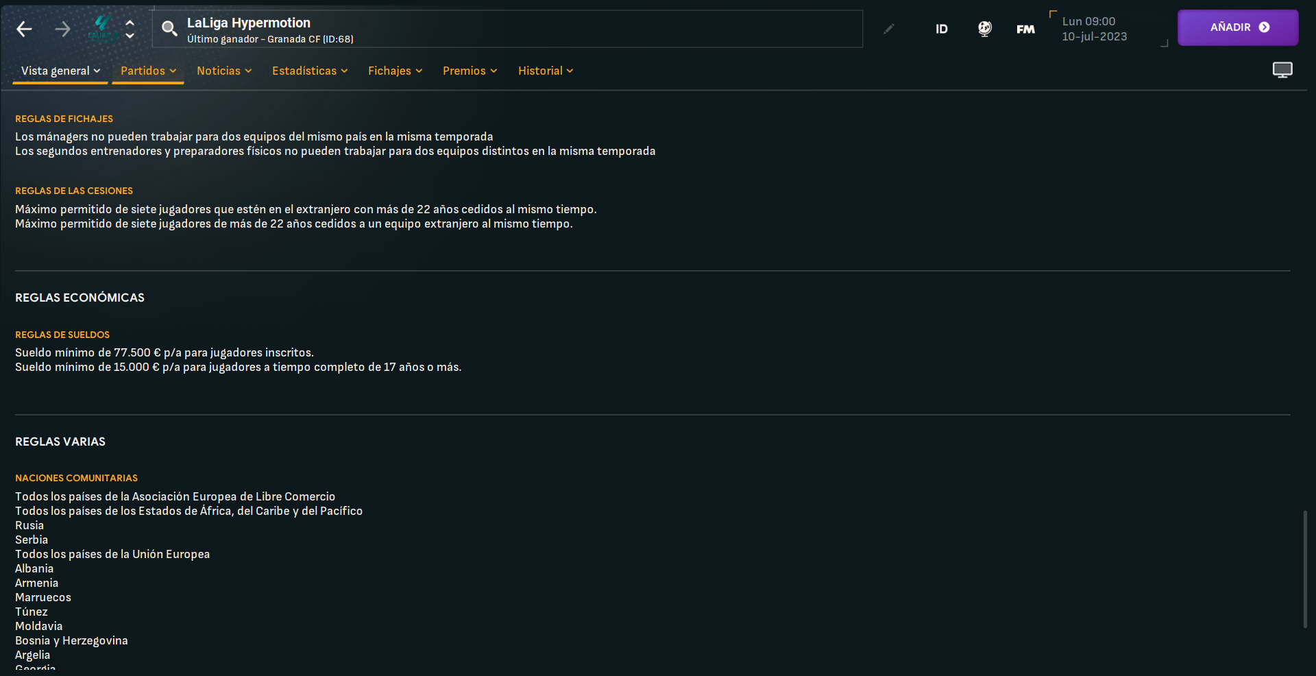The image size is (1316, 676).
Task: Click the 'NACIONES COMUNITARIAS' heading
Action: (76, 478)
